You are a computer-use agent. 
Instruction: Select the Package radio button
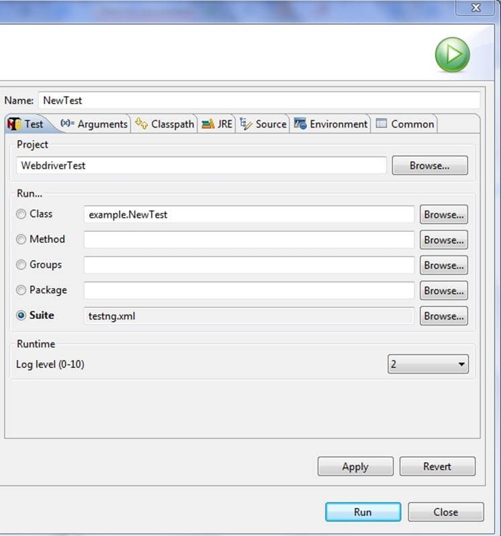[x=21, y=290]
